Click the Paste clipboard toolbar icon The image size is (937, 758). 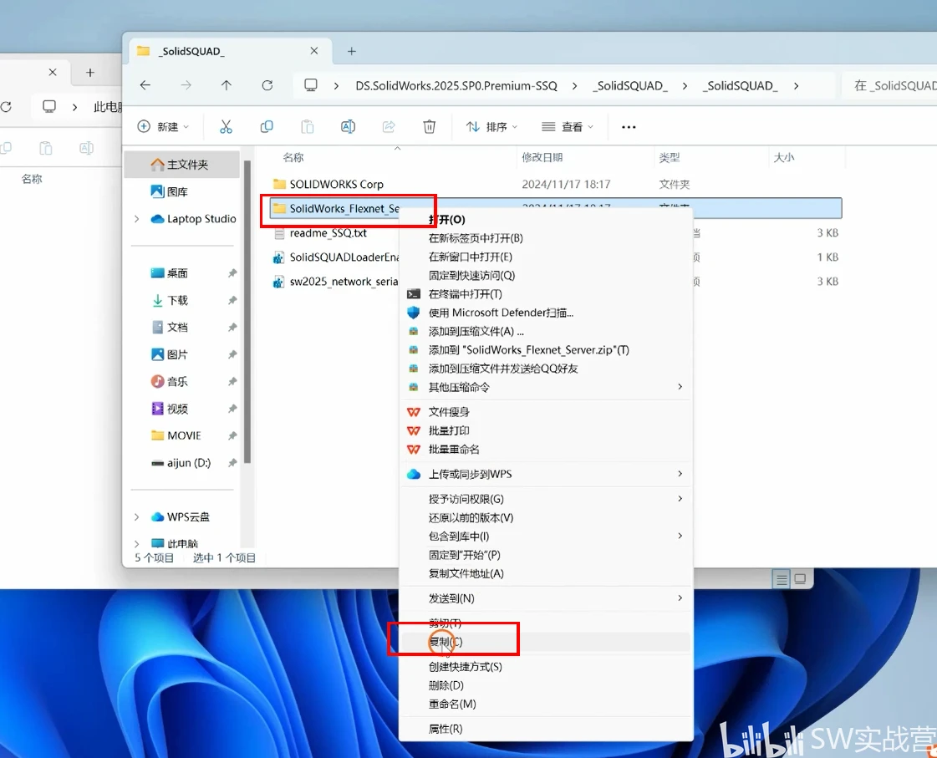pos(307,127)
